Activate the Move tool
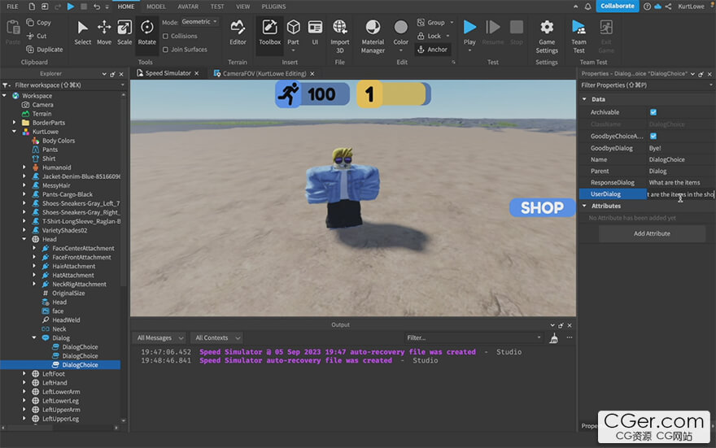This screenshot has height=448, width=716. coord(104,33)
